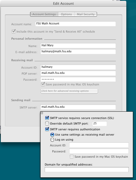Image resolution: width=136 pixels, height=180 pixels.
Task: Click the Account name text field
Action: pos(76,24)
